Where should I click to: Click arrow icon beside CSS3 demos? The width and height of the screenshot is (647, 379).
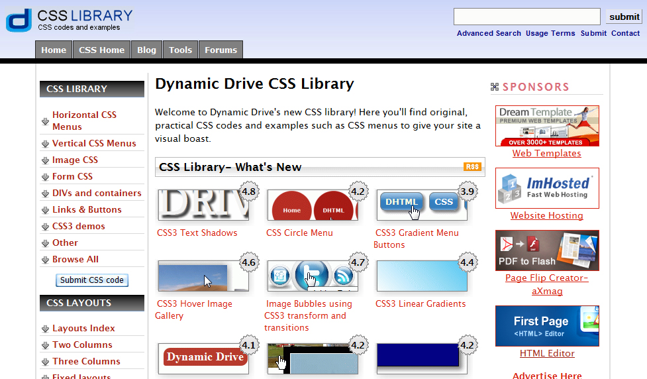click(x=46, y=226)
